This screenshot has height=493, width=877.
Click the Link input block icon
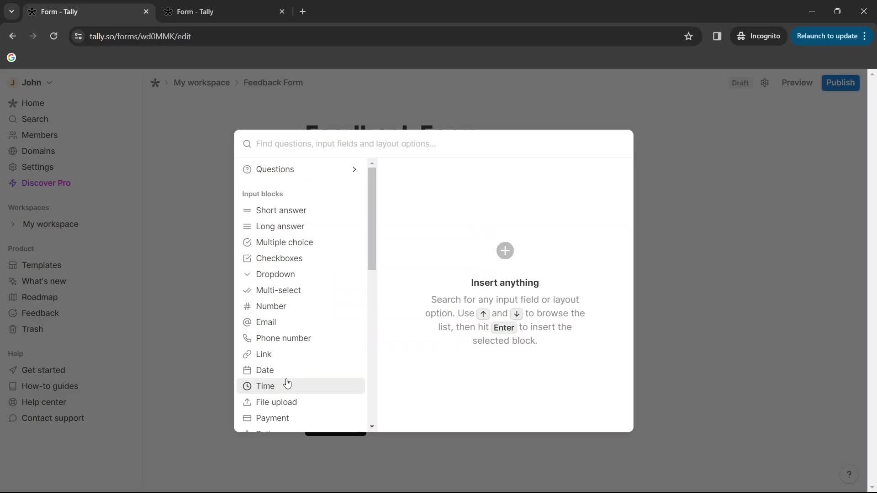tap(247, 354)
